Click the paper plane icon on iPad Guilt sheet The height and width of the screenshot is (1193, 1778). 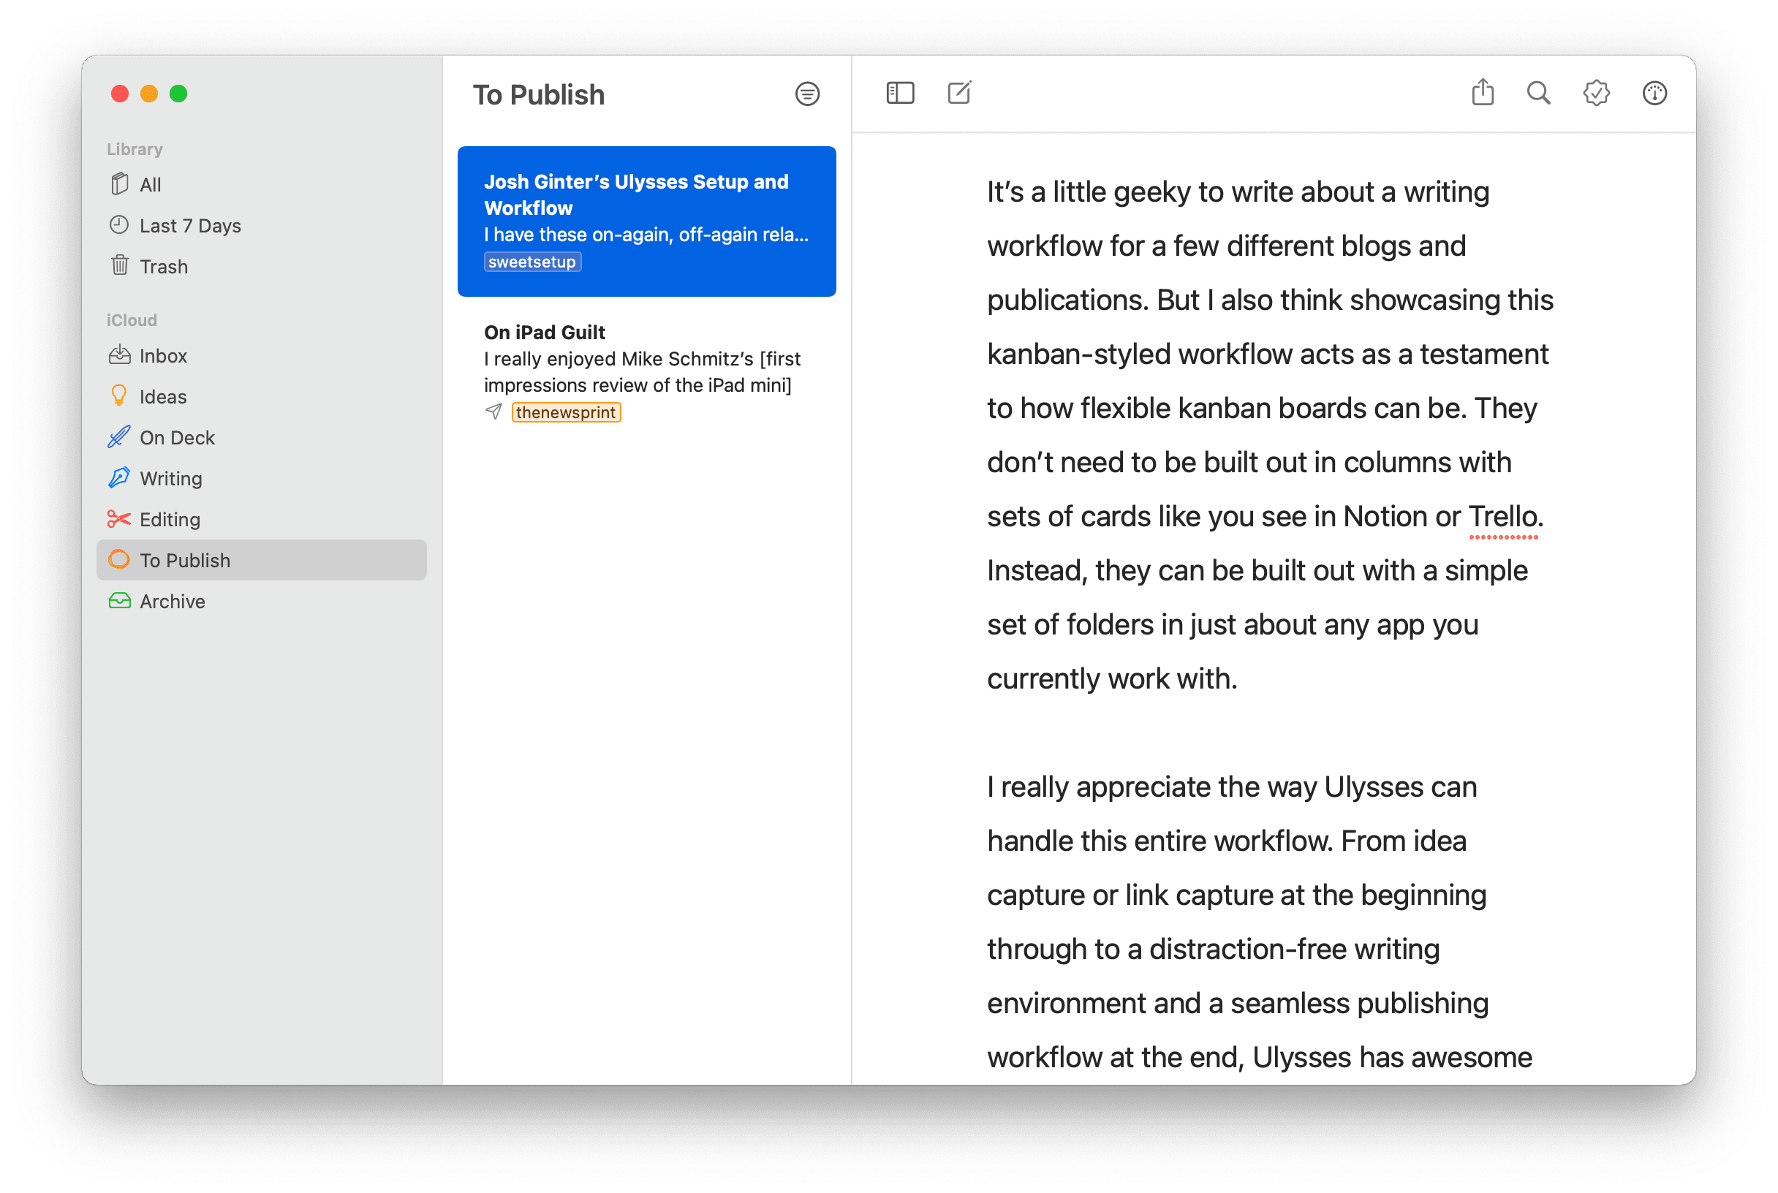(493, 412)
